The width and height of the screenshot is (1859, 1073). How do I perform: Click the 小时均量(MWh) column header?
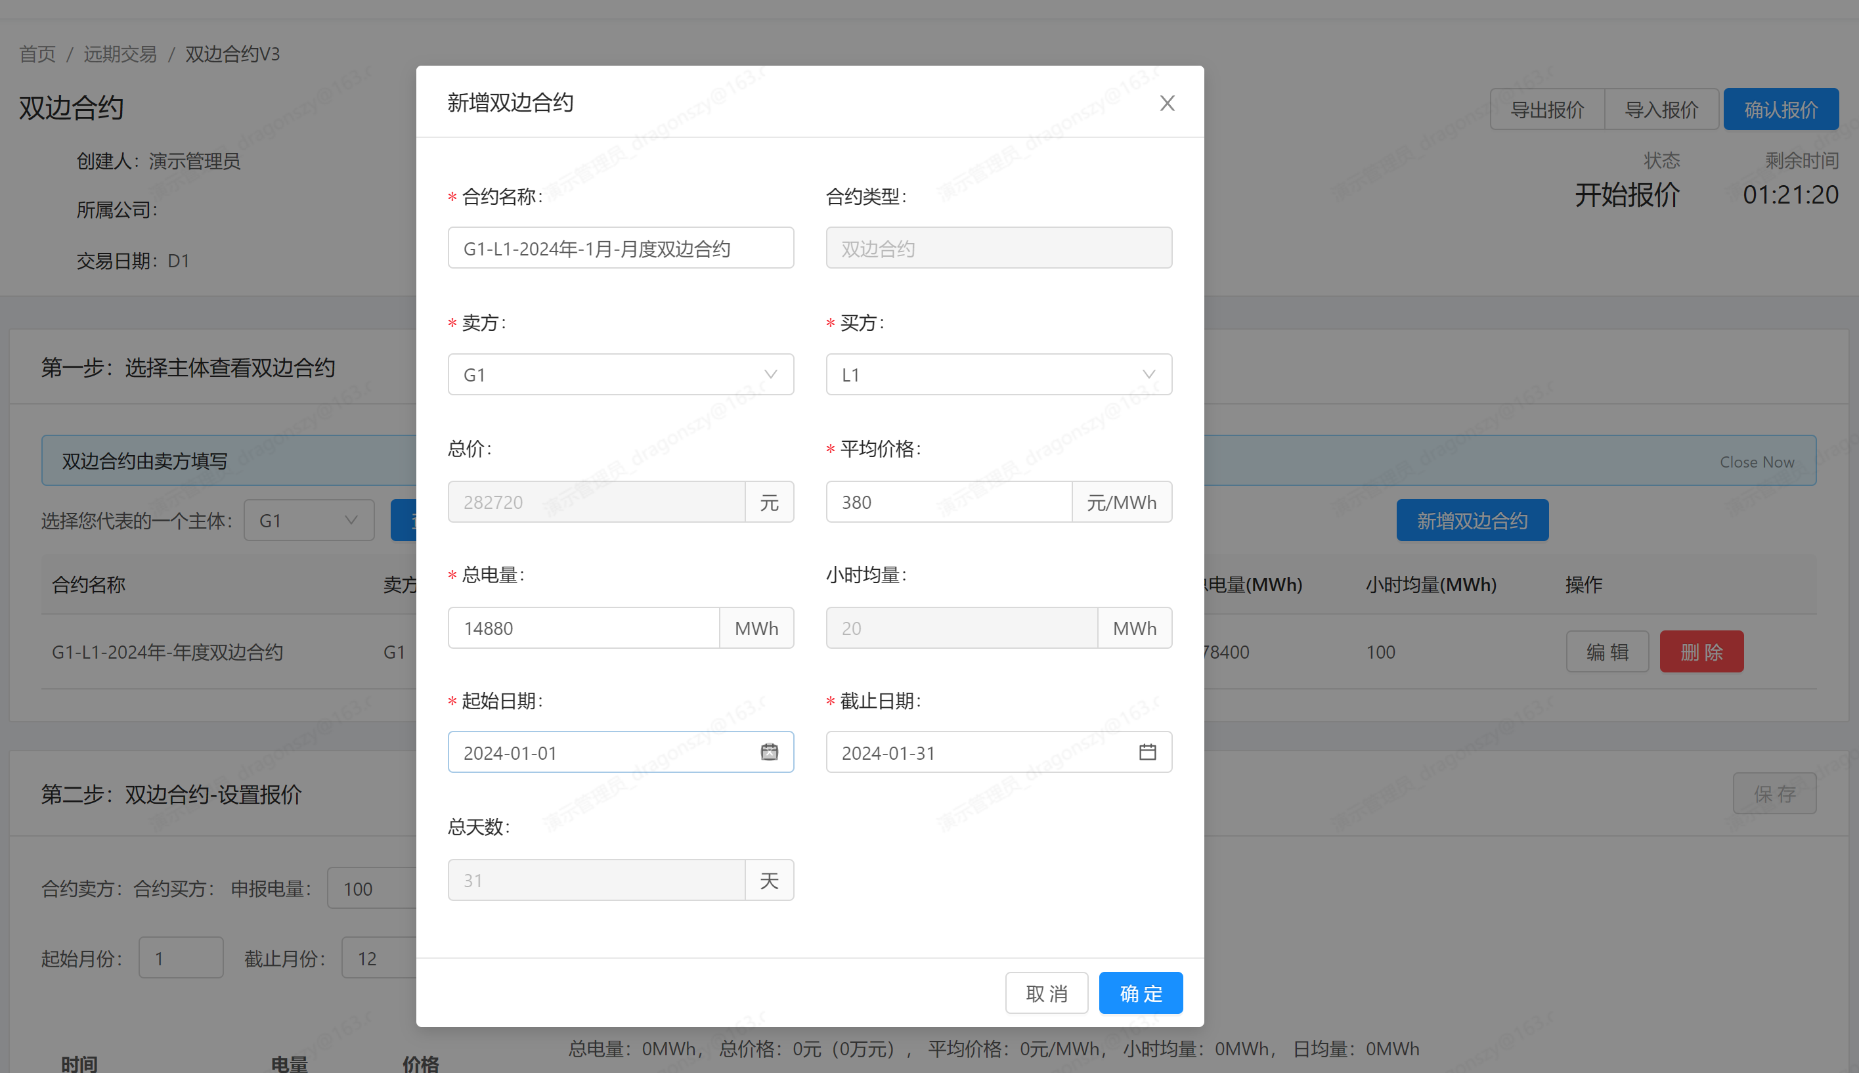pos(1430,584)
